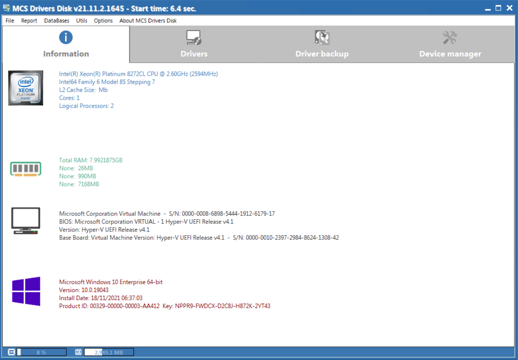Viewport: 518px width, 360px height.
Task: Click the Intel Xeon Platinum 8272CL CPU line
Action: coord(139,74)
